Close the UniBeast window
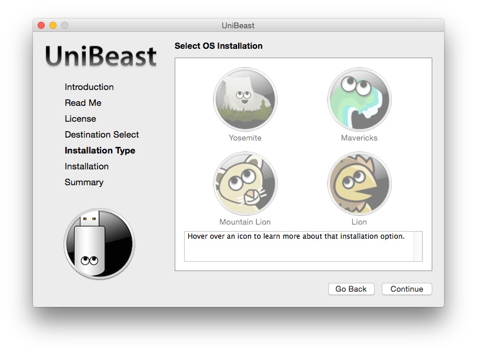This screenshot has height=354, width=477. click(41, 25)
